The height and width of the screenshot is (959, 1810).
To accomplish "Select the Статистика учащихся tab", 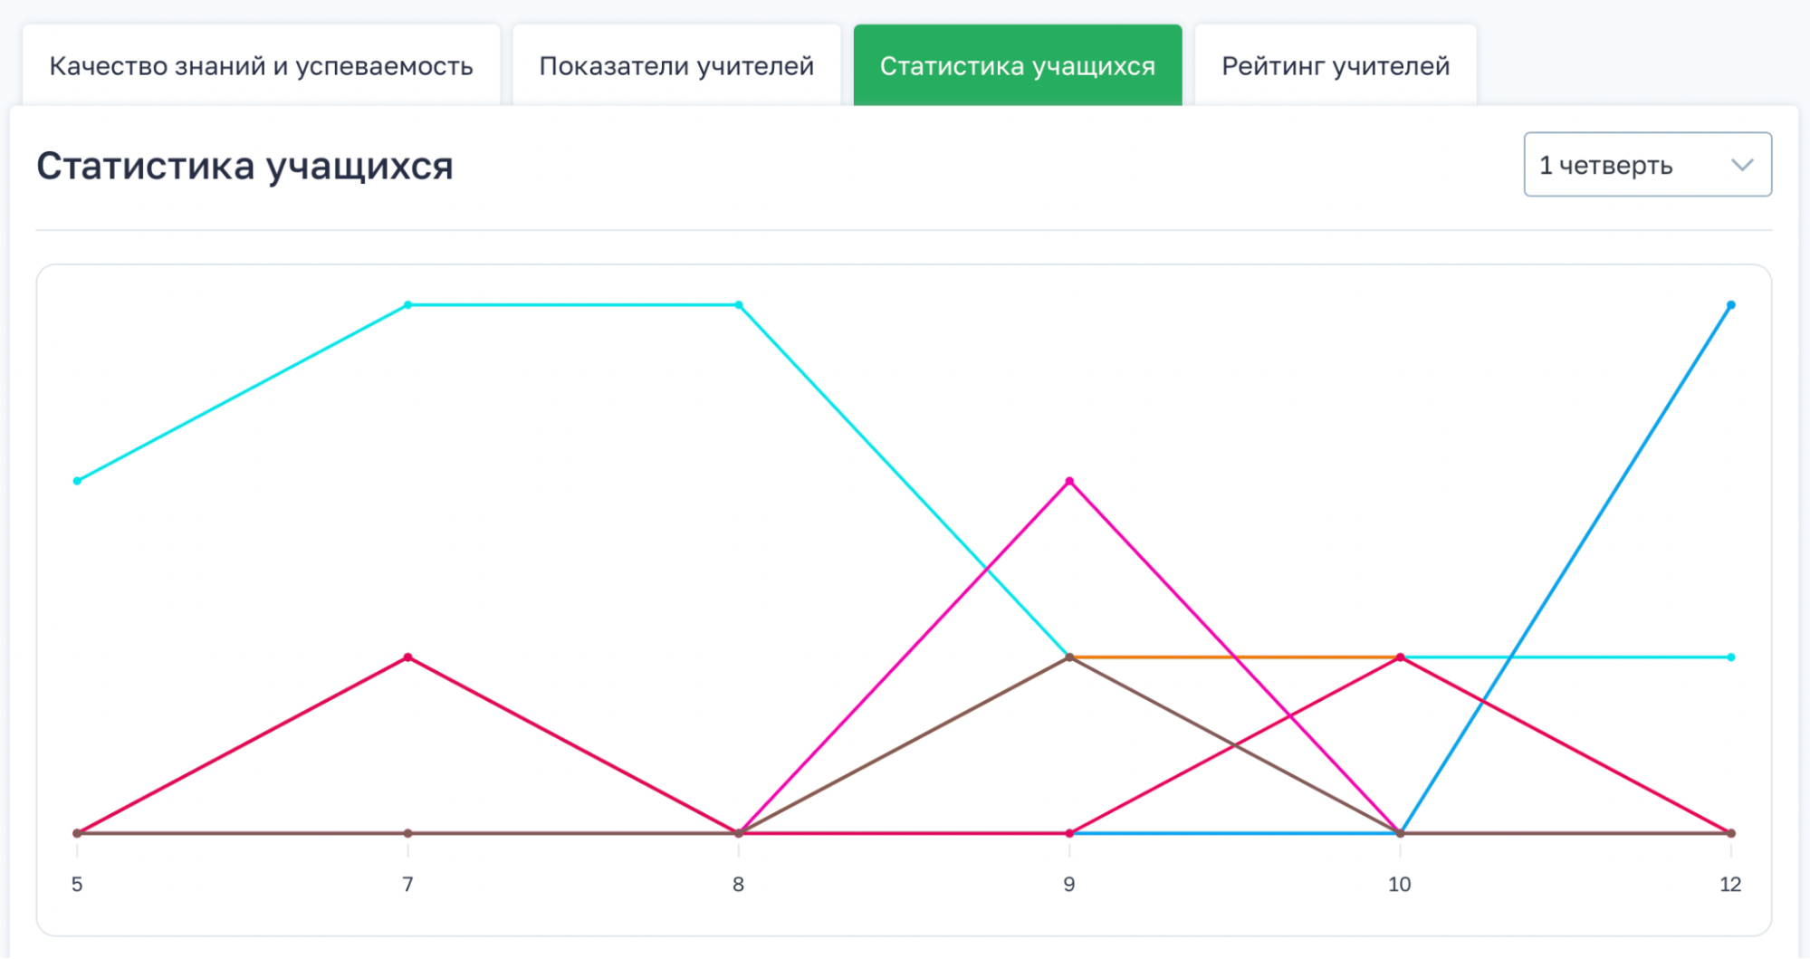I will pos(1017,66).
